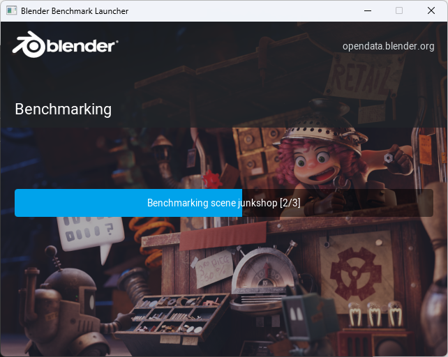This screenshot has width=448, height=357.
Task: Click the Blender Benchmark Launcher window title
Action: coord(75,11)
